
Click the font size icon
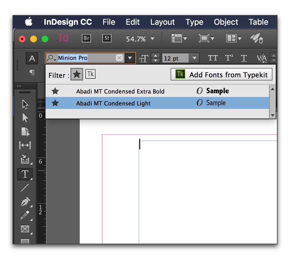[x=144, y=59]
